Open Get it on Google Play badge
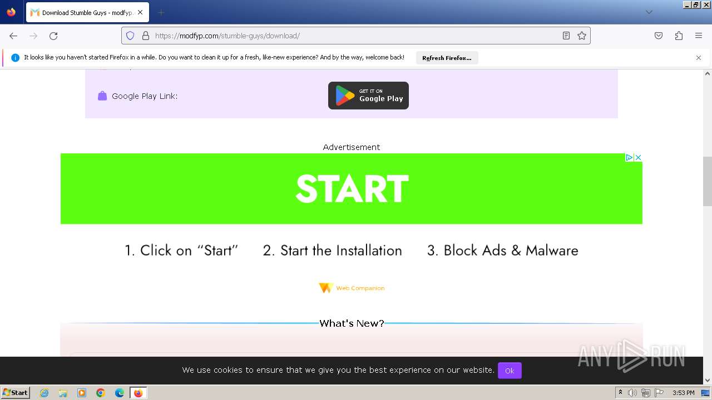 point(368,96)
